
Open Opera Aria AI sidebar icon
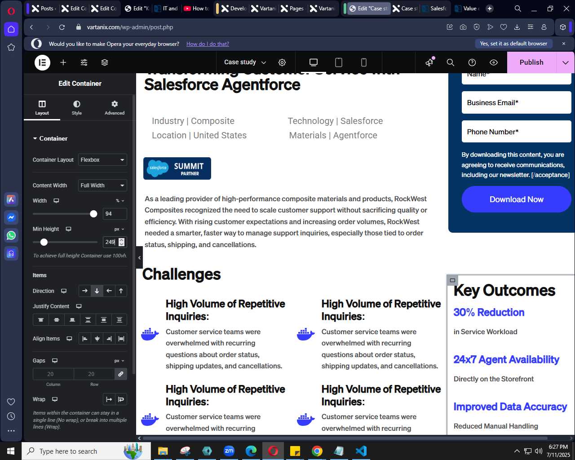(x=11, y=199)
